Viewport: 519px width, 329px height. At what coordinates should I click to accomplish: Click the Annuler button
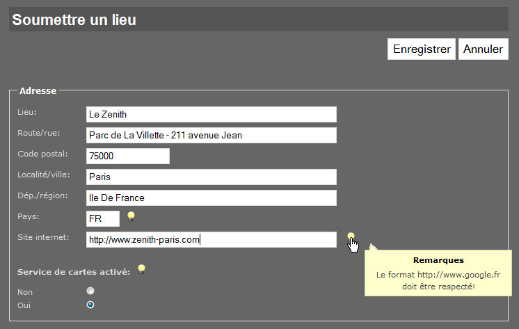[x=484, y=49]
